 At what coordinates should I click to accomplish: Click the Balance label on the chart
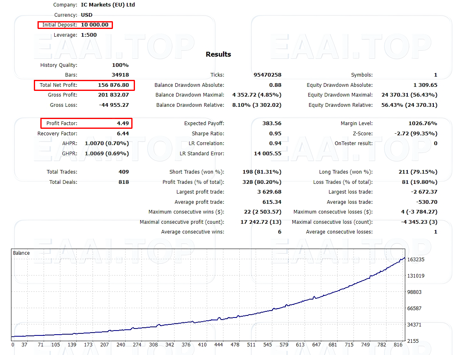[x=21, y=253]
